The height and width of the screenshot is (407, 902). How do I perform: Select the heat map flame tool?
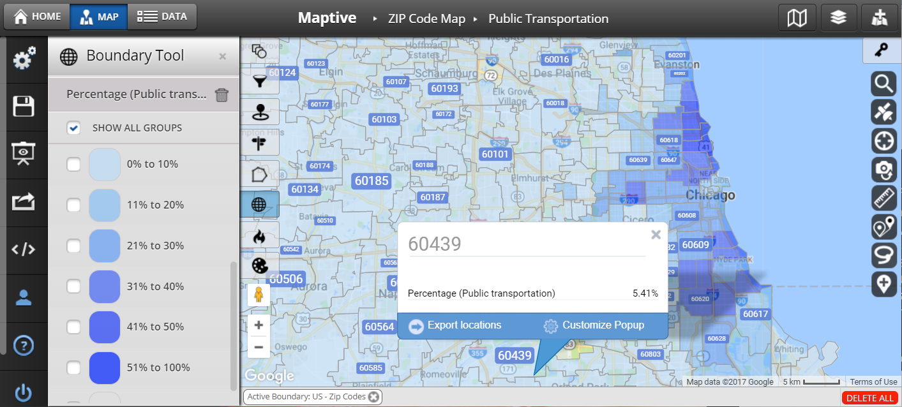click(259, 237)
